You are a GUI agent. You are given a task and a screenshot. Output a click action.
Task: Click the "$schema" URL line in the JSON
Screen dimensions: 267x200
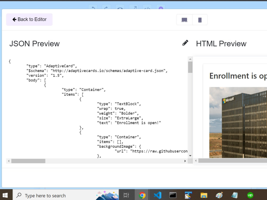97,71
